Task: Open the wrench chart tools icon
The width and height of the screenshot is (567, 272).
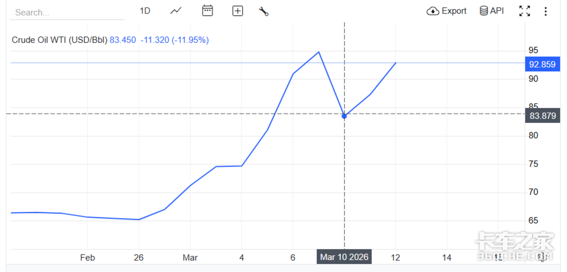Action: click(264, 11)
